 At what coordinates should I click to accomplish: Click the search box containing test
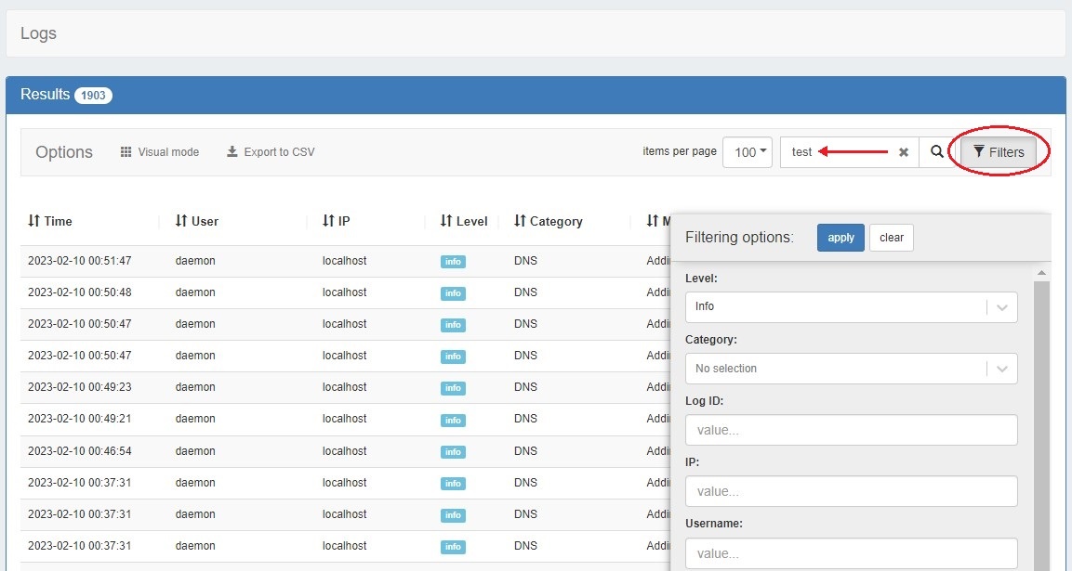pos(837,152)
